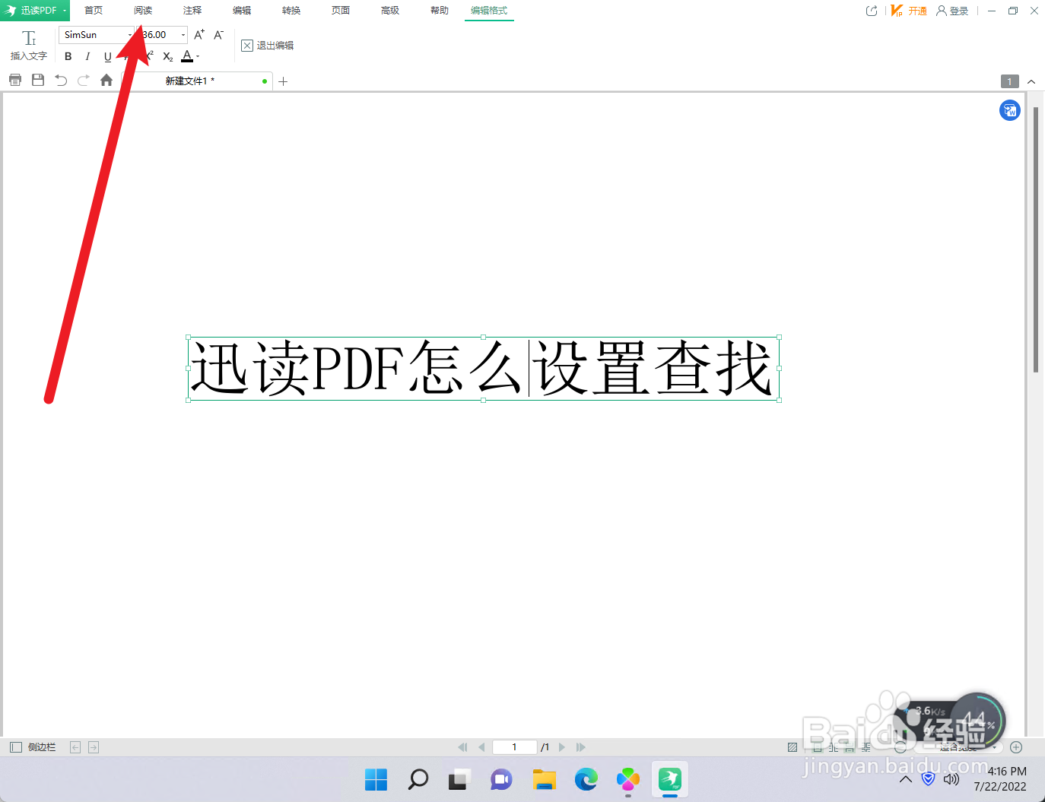Open the 编辑 tab
The height and width of the screenshot is (802, 1045).
[x=242, y=11]
